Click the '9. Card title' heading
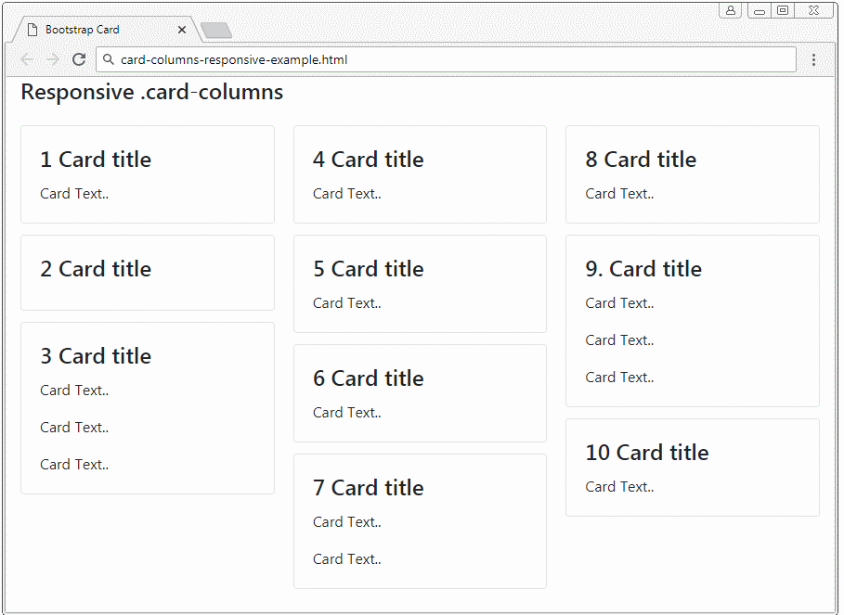The width and height of the screenshot is (844, 615). coord(643,269)
